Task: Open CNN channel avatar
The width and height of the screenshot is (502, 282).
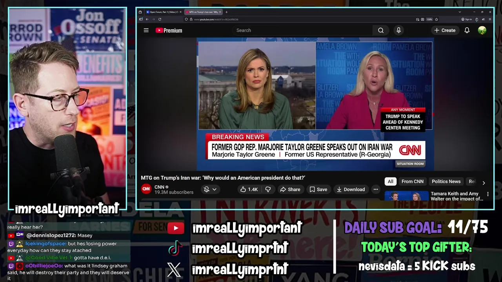Action: tap(146, 189)
